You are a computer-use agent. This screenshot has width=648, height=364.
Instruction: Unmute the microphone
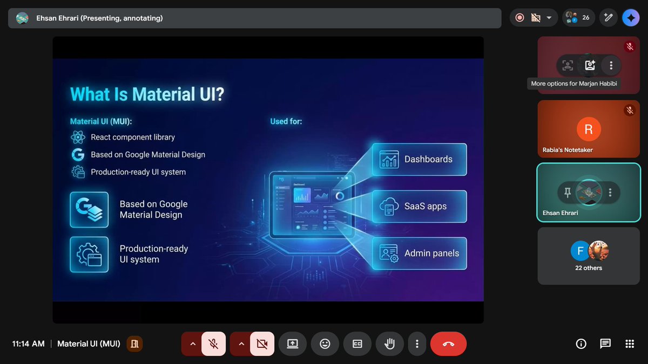(213, 344)
